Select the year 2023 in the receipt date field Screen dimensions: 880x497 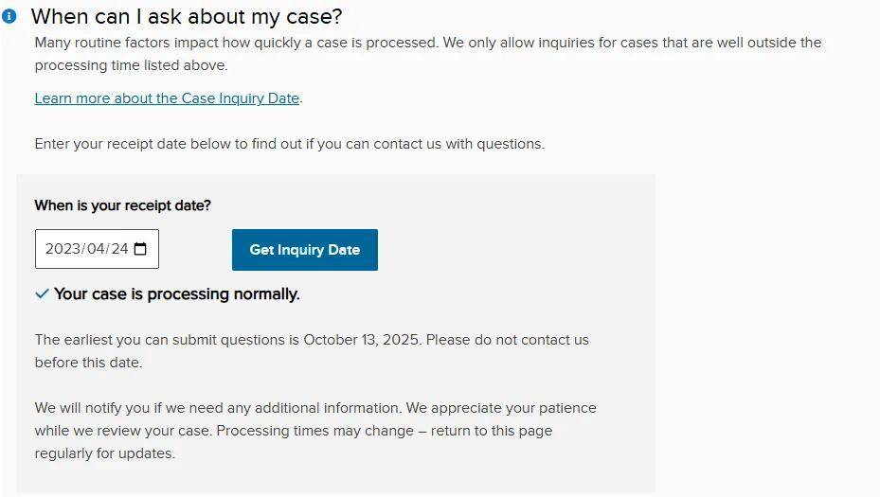(x=63, y=249)
